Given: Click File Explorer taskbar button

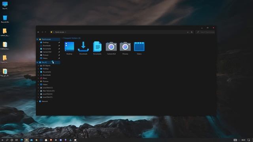Looking at the screenshot, I should [26, 140].
